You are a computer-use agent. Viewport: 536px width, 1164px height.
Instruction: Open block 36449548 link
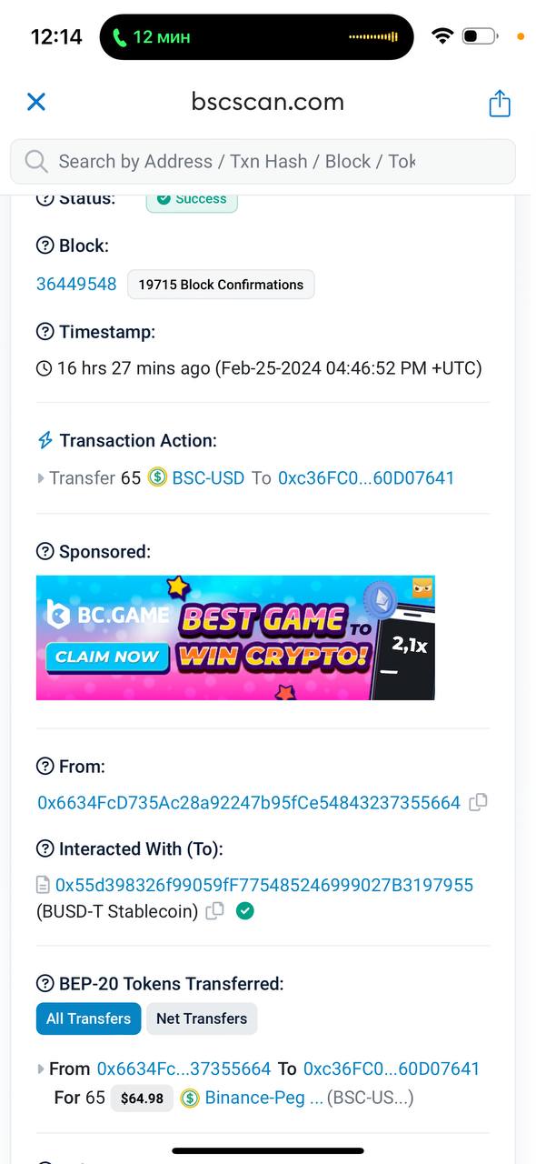tap(76, 284)
